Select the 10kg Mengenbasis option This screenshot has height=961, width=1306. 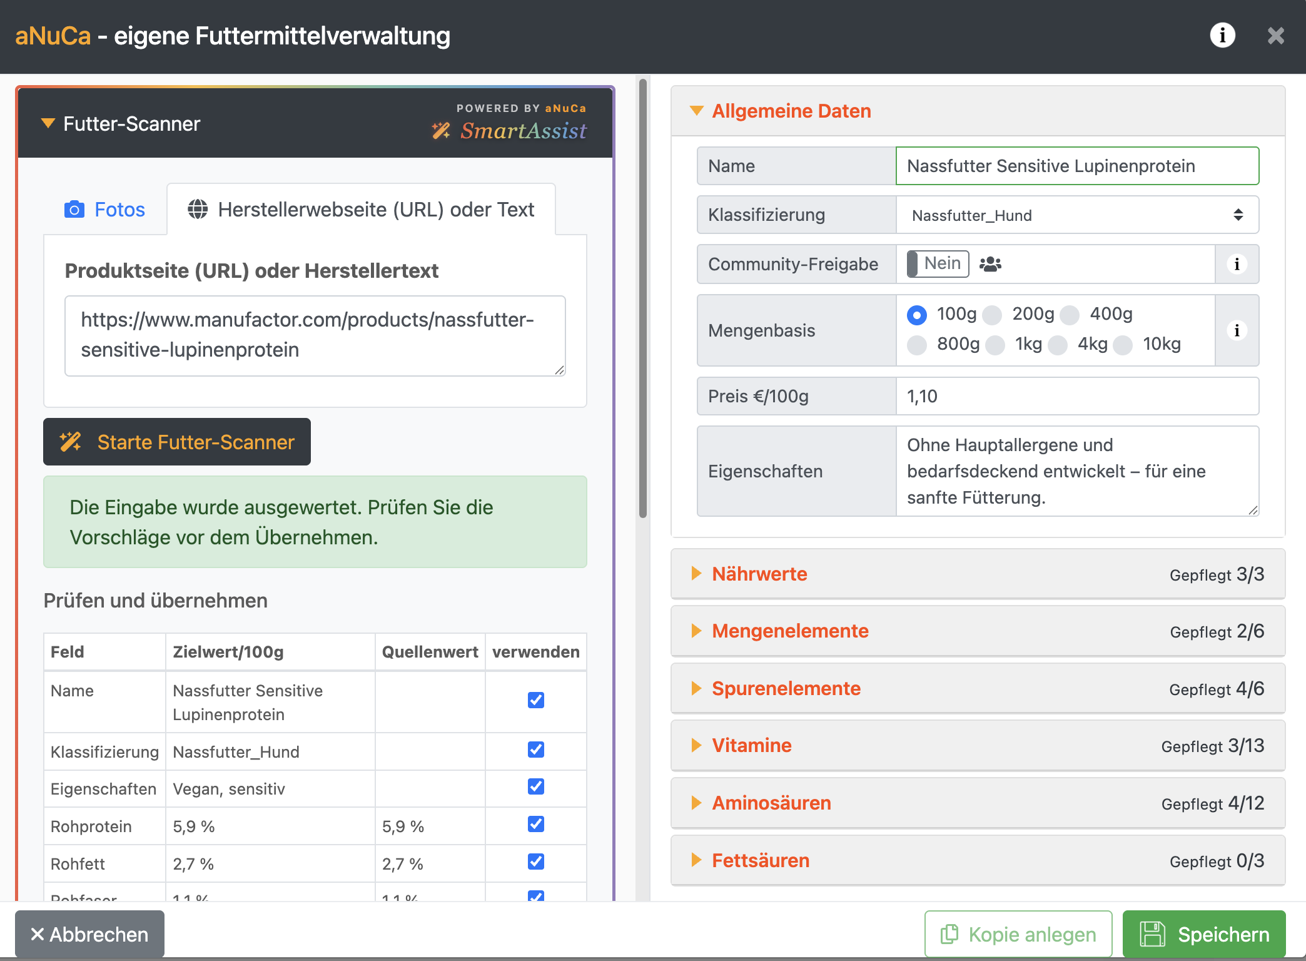tap(1123, 345)
